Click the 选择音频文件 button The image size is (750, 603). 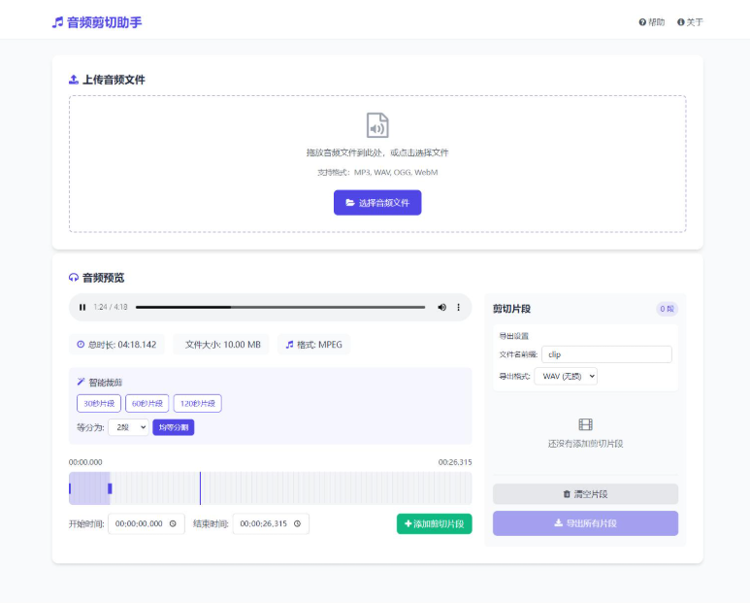click(377, 203)
